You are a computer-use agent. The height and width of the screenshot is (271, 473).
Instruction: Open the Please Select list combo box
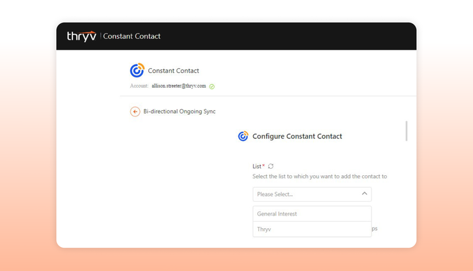[x=312, y=194]
